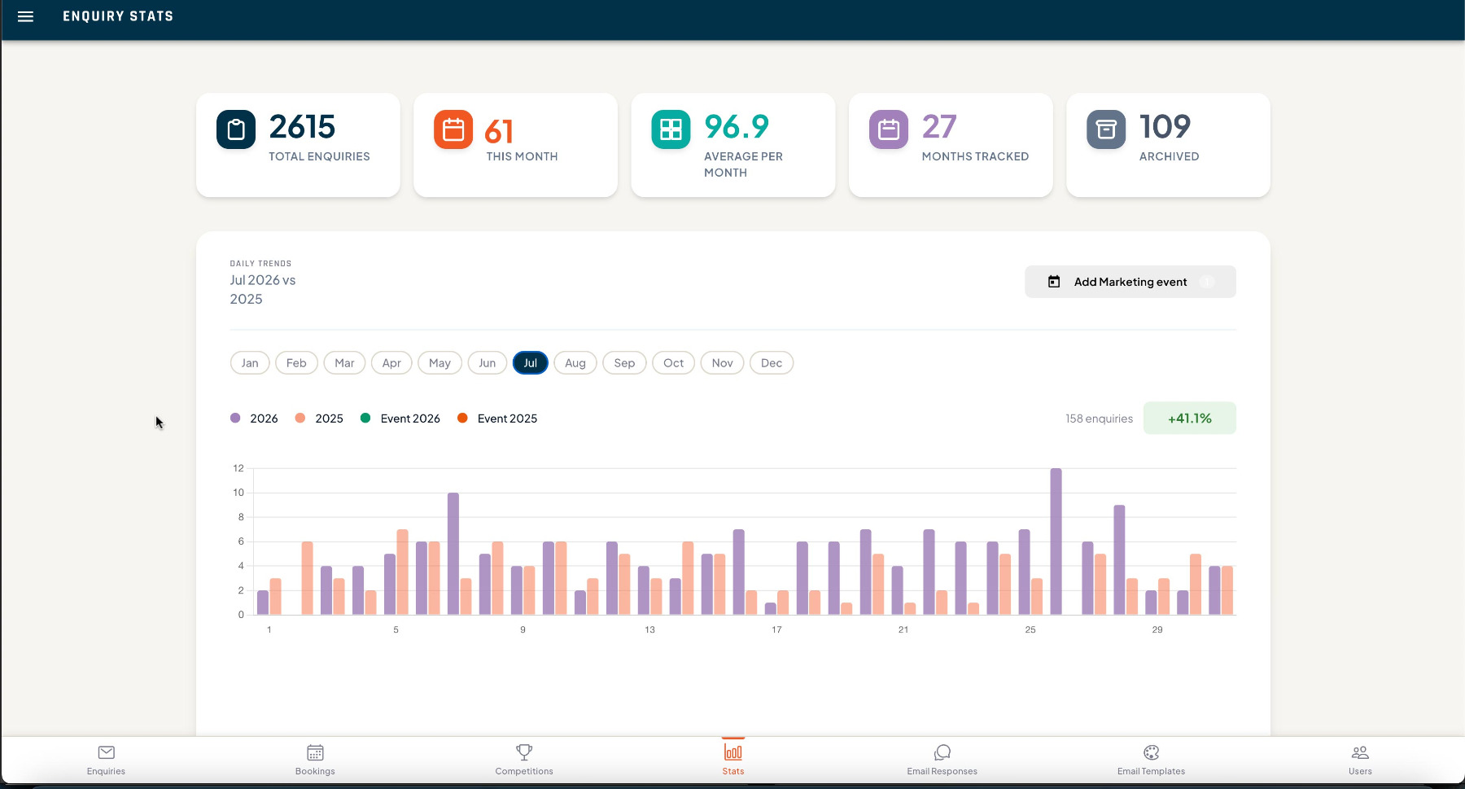Click the 2615 total enquiries value
The image size is (1465, 789).
[302, 127]
